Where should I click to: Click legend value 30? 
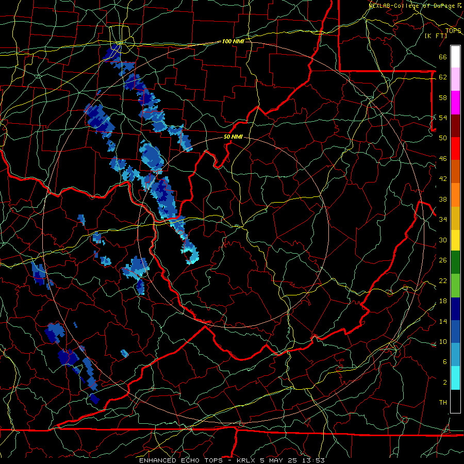443,240
